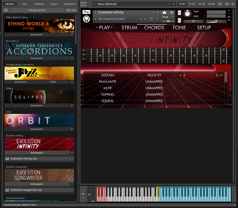Open the wrench edit-instrument icon
Screen dimensions: 238x208
(86, 12)
